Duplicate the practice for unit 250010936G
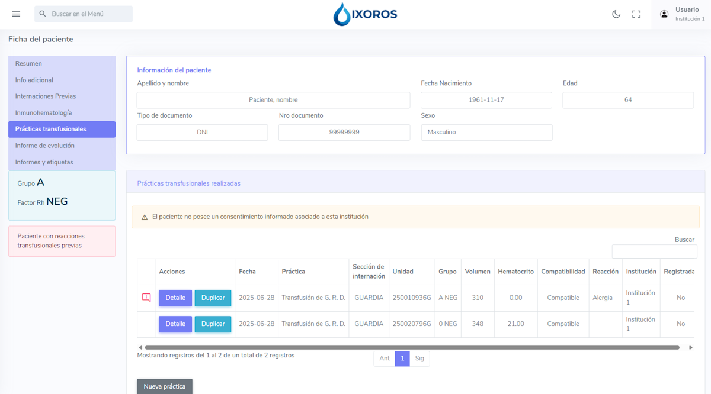 click(213, 298)
